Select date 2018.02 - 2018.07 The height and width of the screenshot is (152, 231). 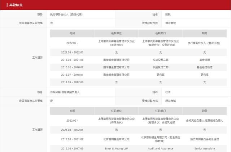(72, 67)
